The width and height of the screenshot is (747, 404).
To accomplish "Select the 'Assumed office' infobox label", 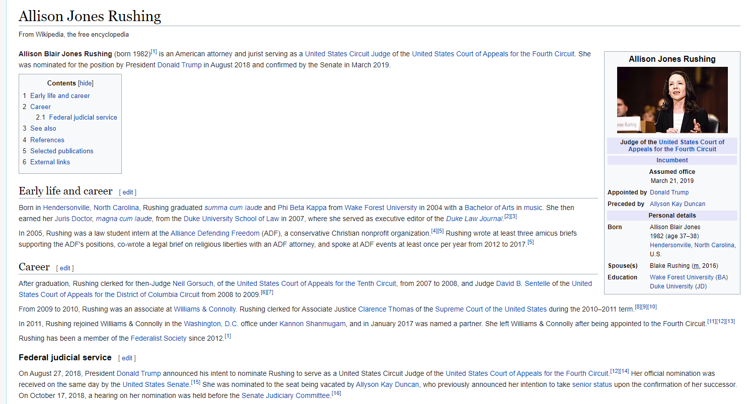I will (x=672, y=172).
